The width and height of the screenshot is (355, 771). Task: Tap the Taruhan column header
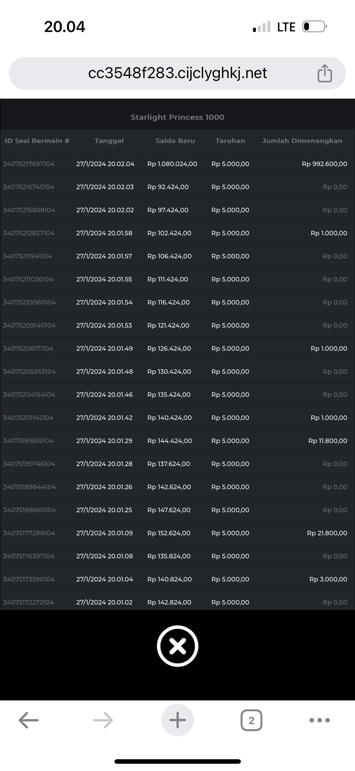tap(230, 141)
